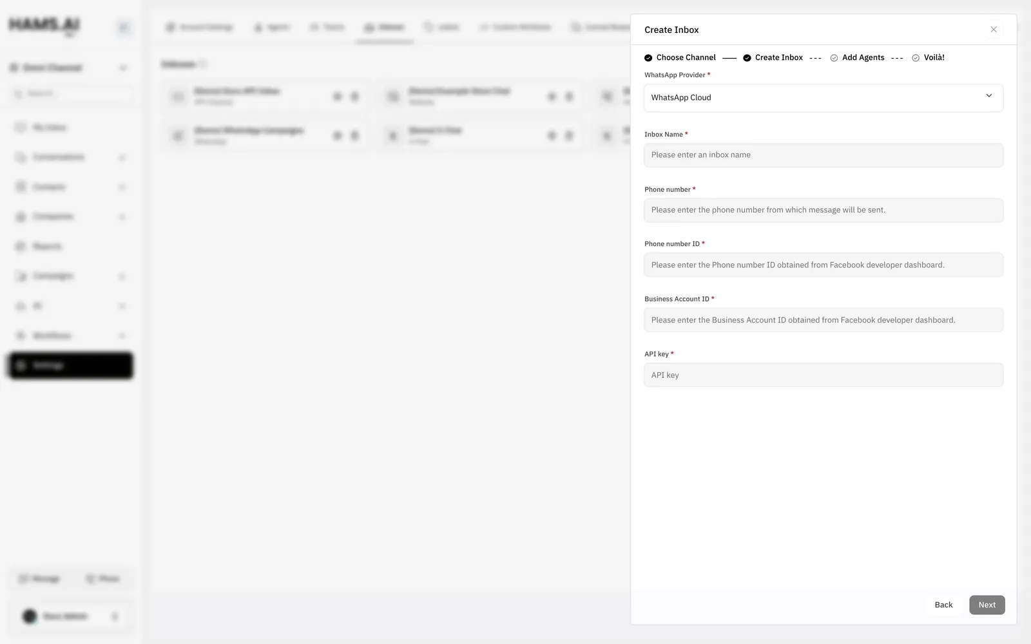The height and width of the screenshot is (644, 1031).
Task: Select the Create Inbox step
Action: pyautogui.click(x=773, y=57)
